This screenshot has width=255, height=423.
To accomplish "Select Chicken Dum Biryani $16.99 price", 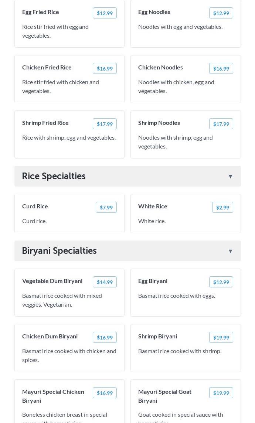I will pyautogui.click(x=105, y=337).
